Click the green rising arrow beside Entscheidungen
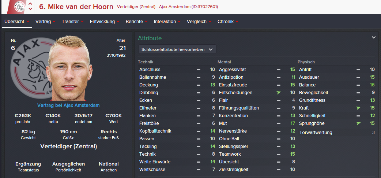This screenshot has width=381, height=178. (x=279, y=93)
